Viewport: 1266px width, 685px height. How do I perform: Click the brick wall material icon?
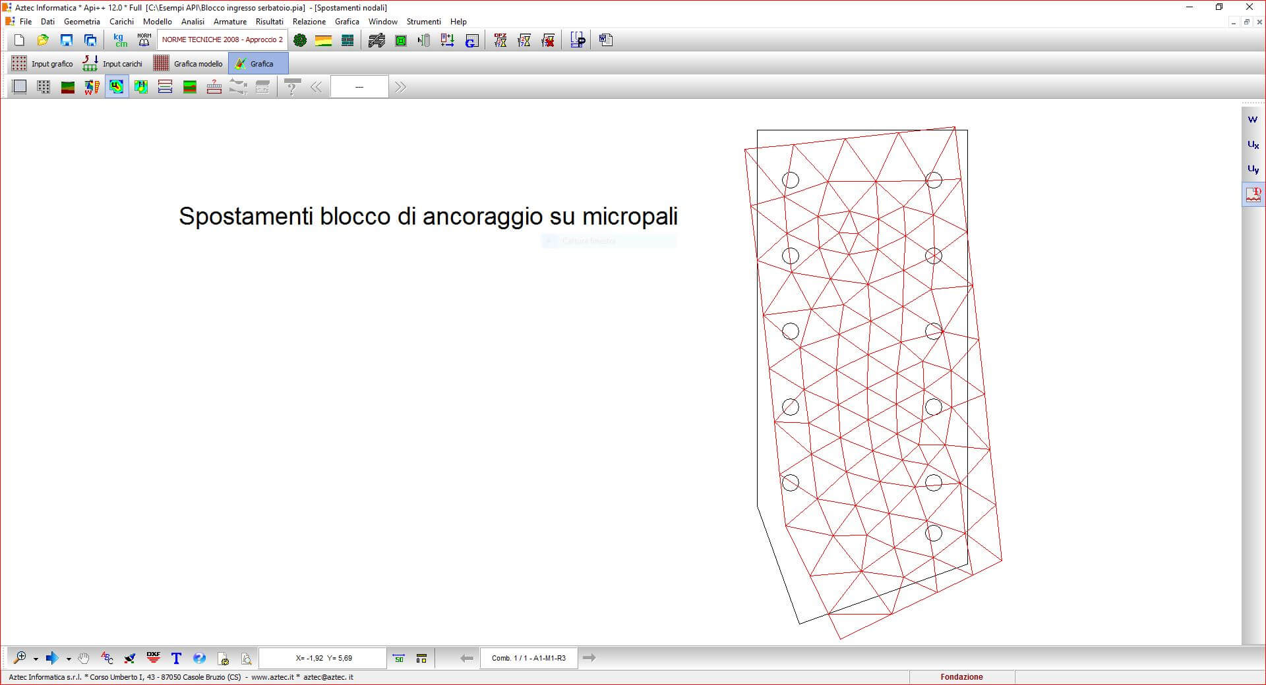tap(347, 41)
